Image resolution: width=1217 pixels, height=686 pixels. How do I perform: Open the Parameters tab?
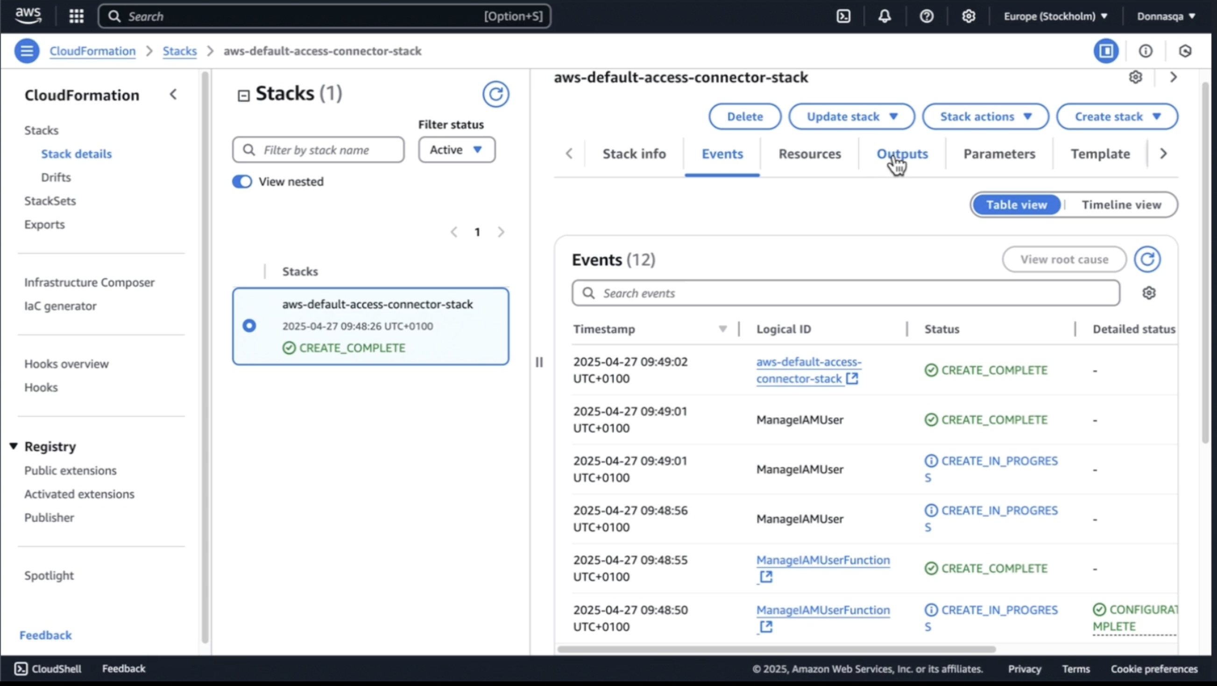[999, 154]
